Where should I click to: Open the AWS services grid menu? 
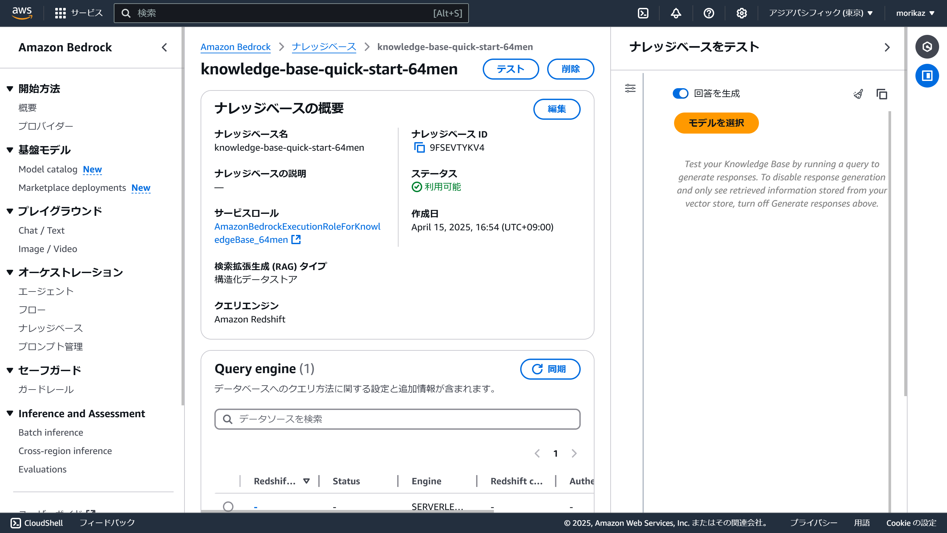60,13
